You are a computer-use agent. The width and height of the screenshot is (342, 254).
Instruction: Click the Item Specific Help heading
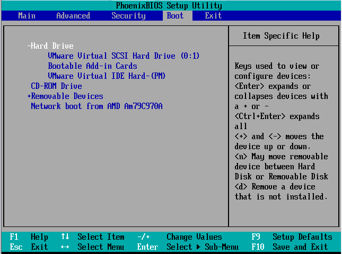(281, 35)
